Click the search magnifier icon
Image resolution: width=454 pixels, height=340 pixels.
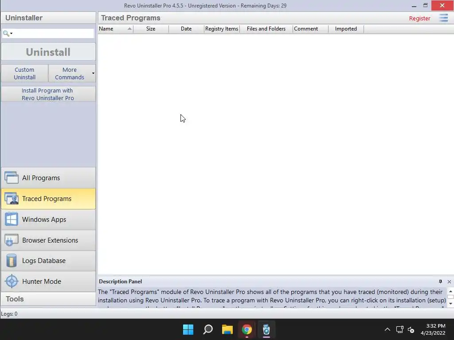point(6,33)
